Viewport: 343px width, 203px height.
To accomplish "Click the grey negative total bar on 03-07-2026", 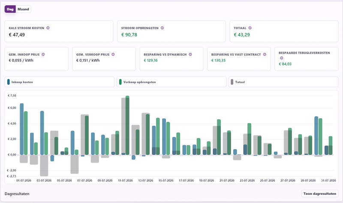I will 44,166.
